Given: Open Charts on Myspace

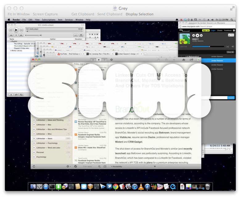Looking at the screenshot, I should click(220, 30).
